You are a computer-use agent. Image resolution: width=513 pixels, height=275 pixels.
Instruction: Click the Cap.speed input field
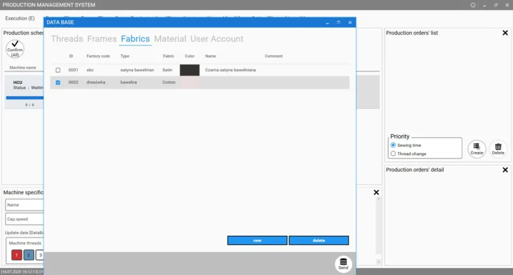(x=24, y=219)
